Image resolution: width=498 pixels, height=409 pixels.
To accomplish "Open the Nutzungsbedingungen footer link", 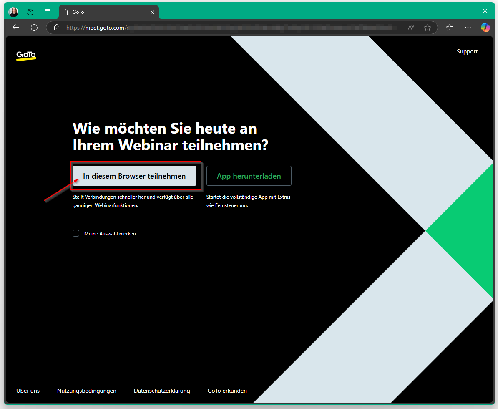I will pyautogui.click(x=87, y=391).
